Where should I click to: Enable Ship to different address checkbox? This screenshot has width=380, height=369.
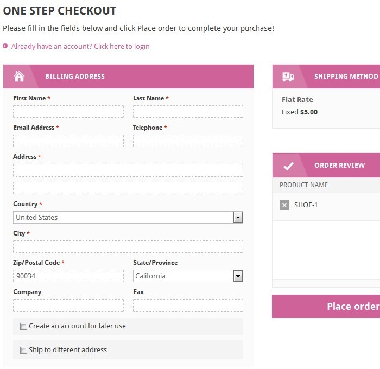pyautogui.click(x=23, y=351)
